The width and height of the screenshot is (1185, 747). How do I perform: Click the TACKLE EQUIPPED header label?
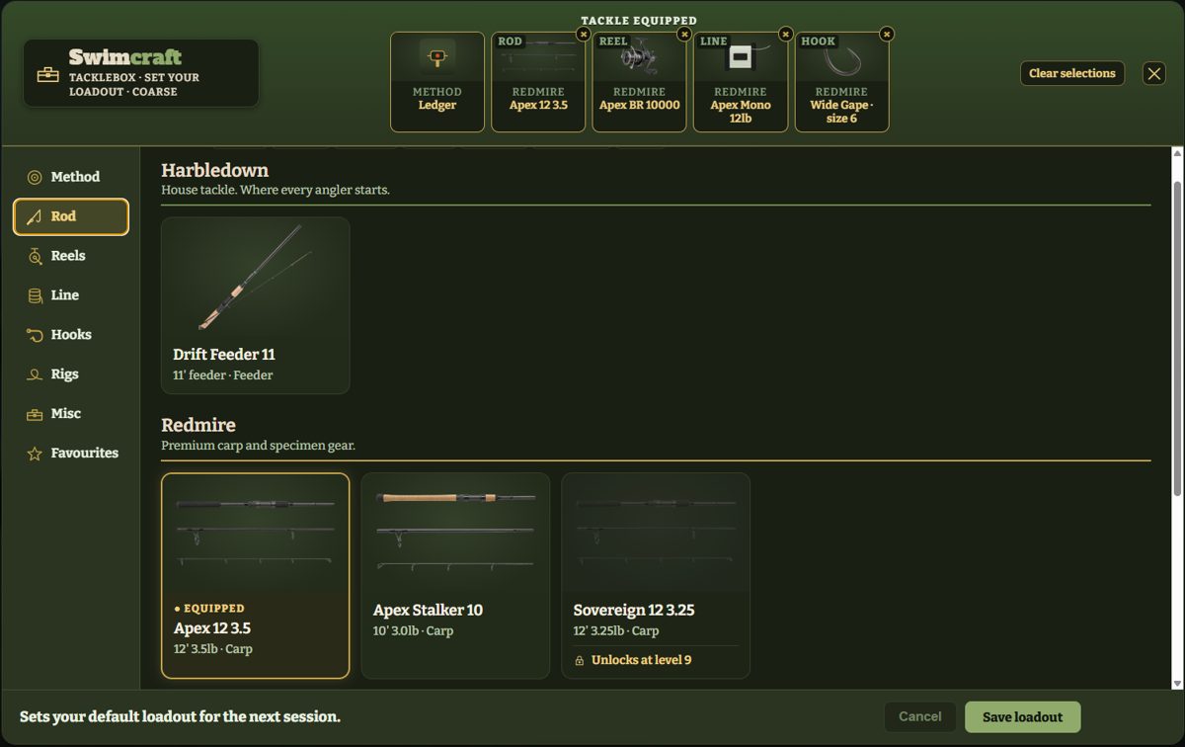[x=639, y=21]
